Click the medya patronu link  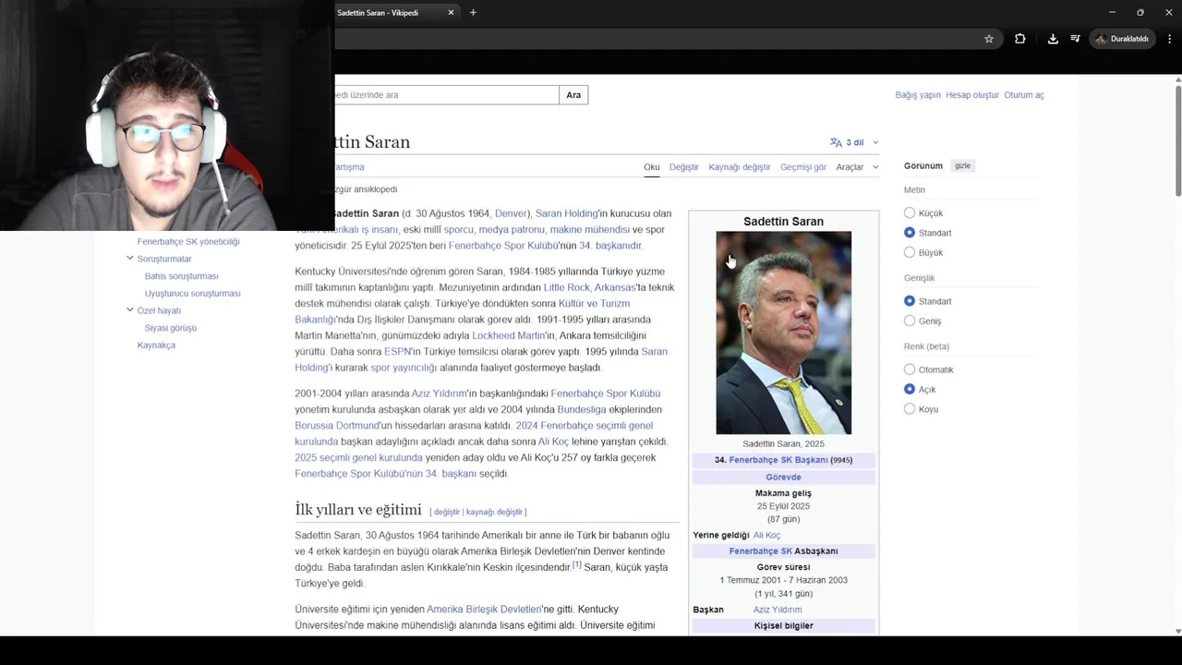pyautogui.click(x=512, y=230)
